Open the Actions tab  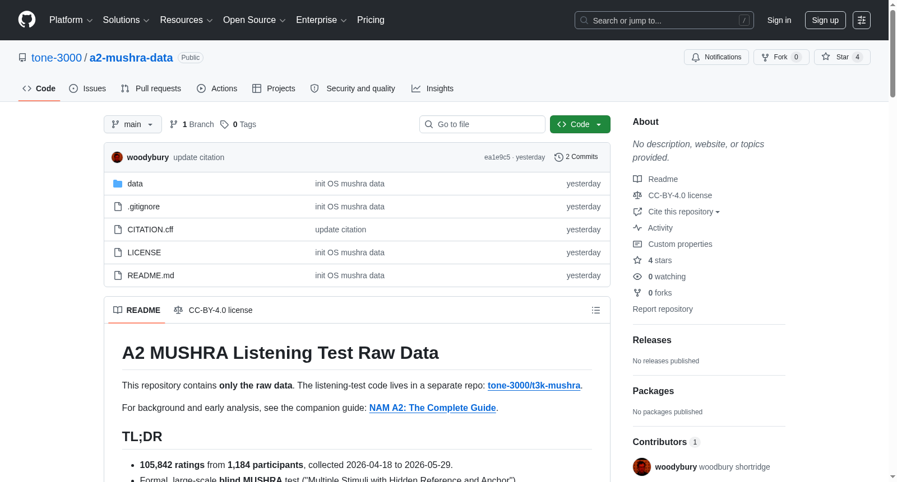coord(217,88)
